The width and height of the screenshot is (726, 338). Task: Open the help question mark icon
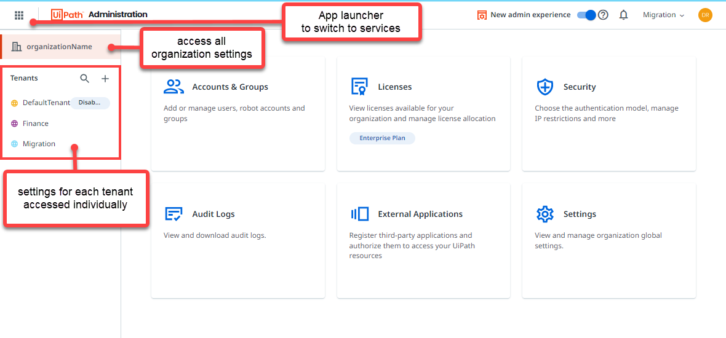coord(603,15)
